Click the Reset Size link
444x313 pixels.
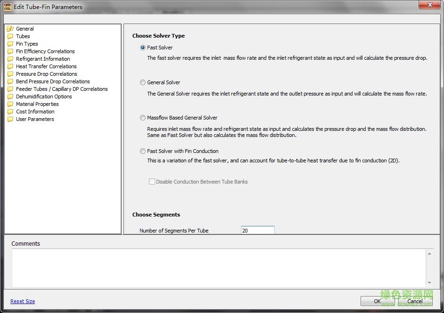pyautogui.click(x=23, y=301)
